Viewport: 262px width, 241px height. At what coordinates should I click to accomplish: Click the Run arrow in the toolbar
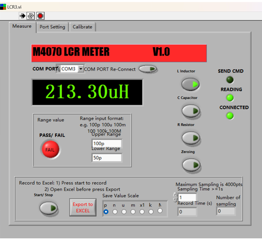point(23,16)
